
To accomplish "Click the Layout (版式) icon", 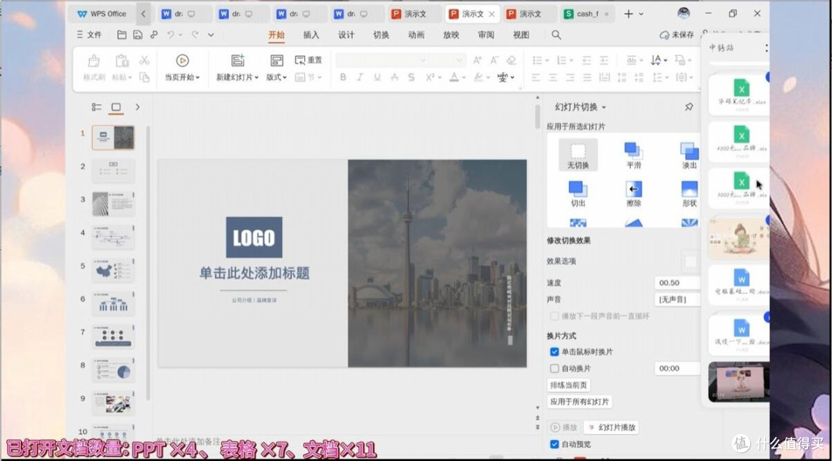I will (x=277, y=60).
